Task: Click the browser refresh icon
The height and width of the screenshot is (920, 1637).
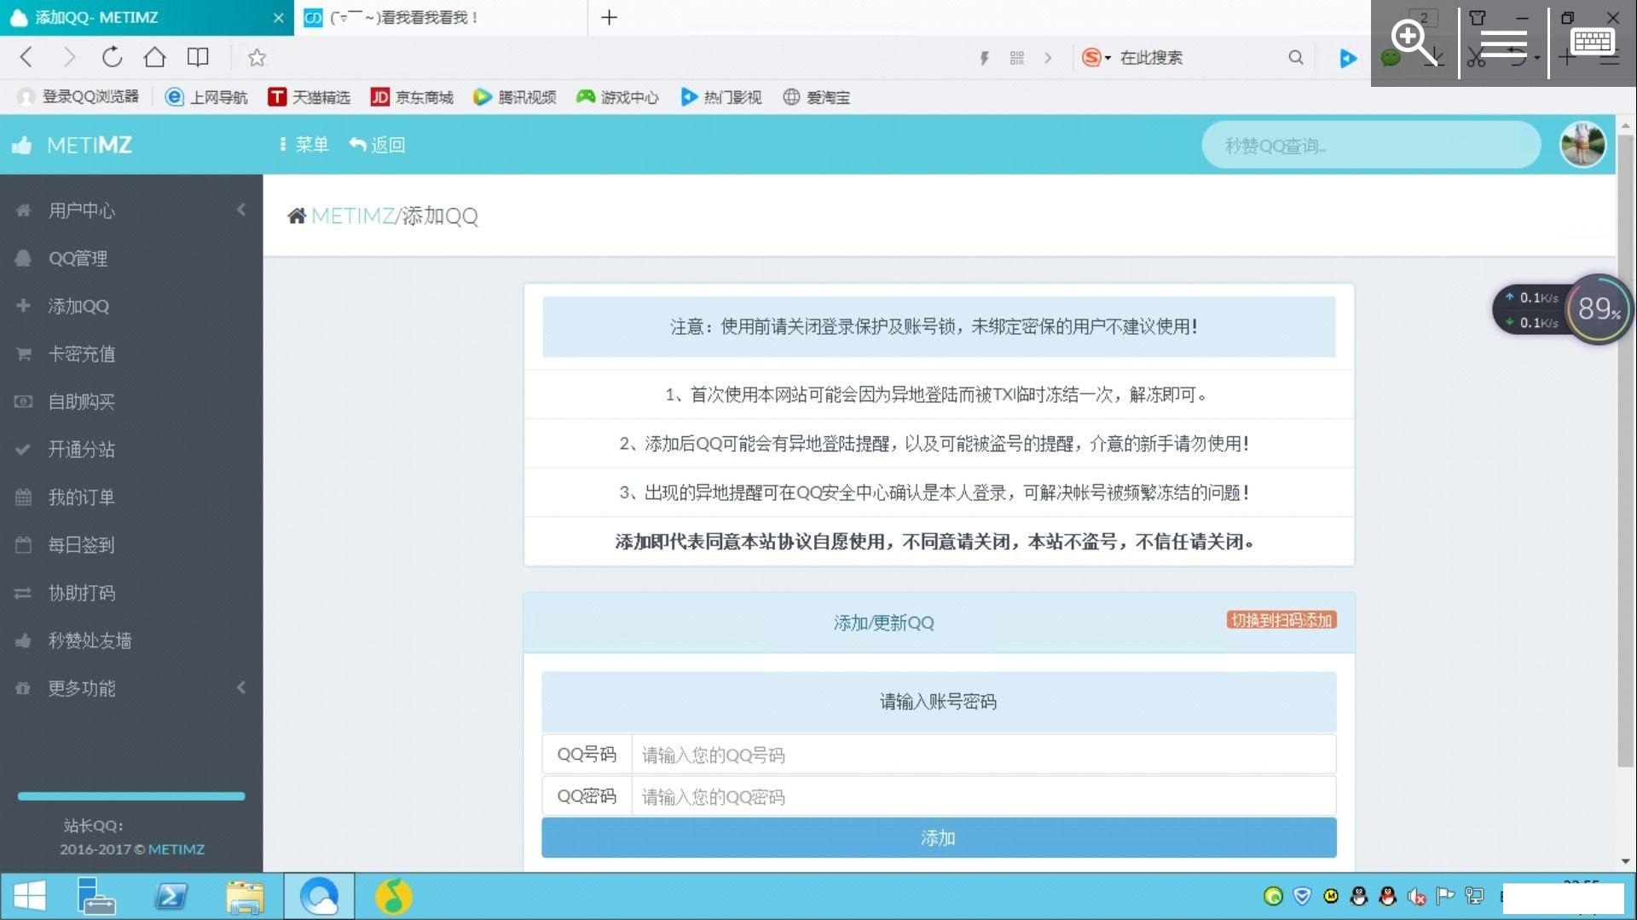Action: [112, 57]
